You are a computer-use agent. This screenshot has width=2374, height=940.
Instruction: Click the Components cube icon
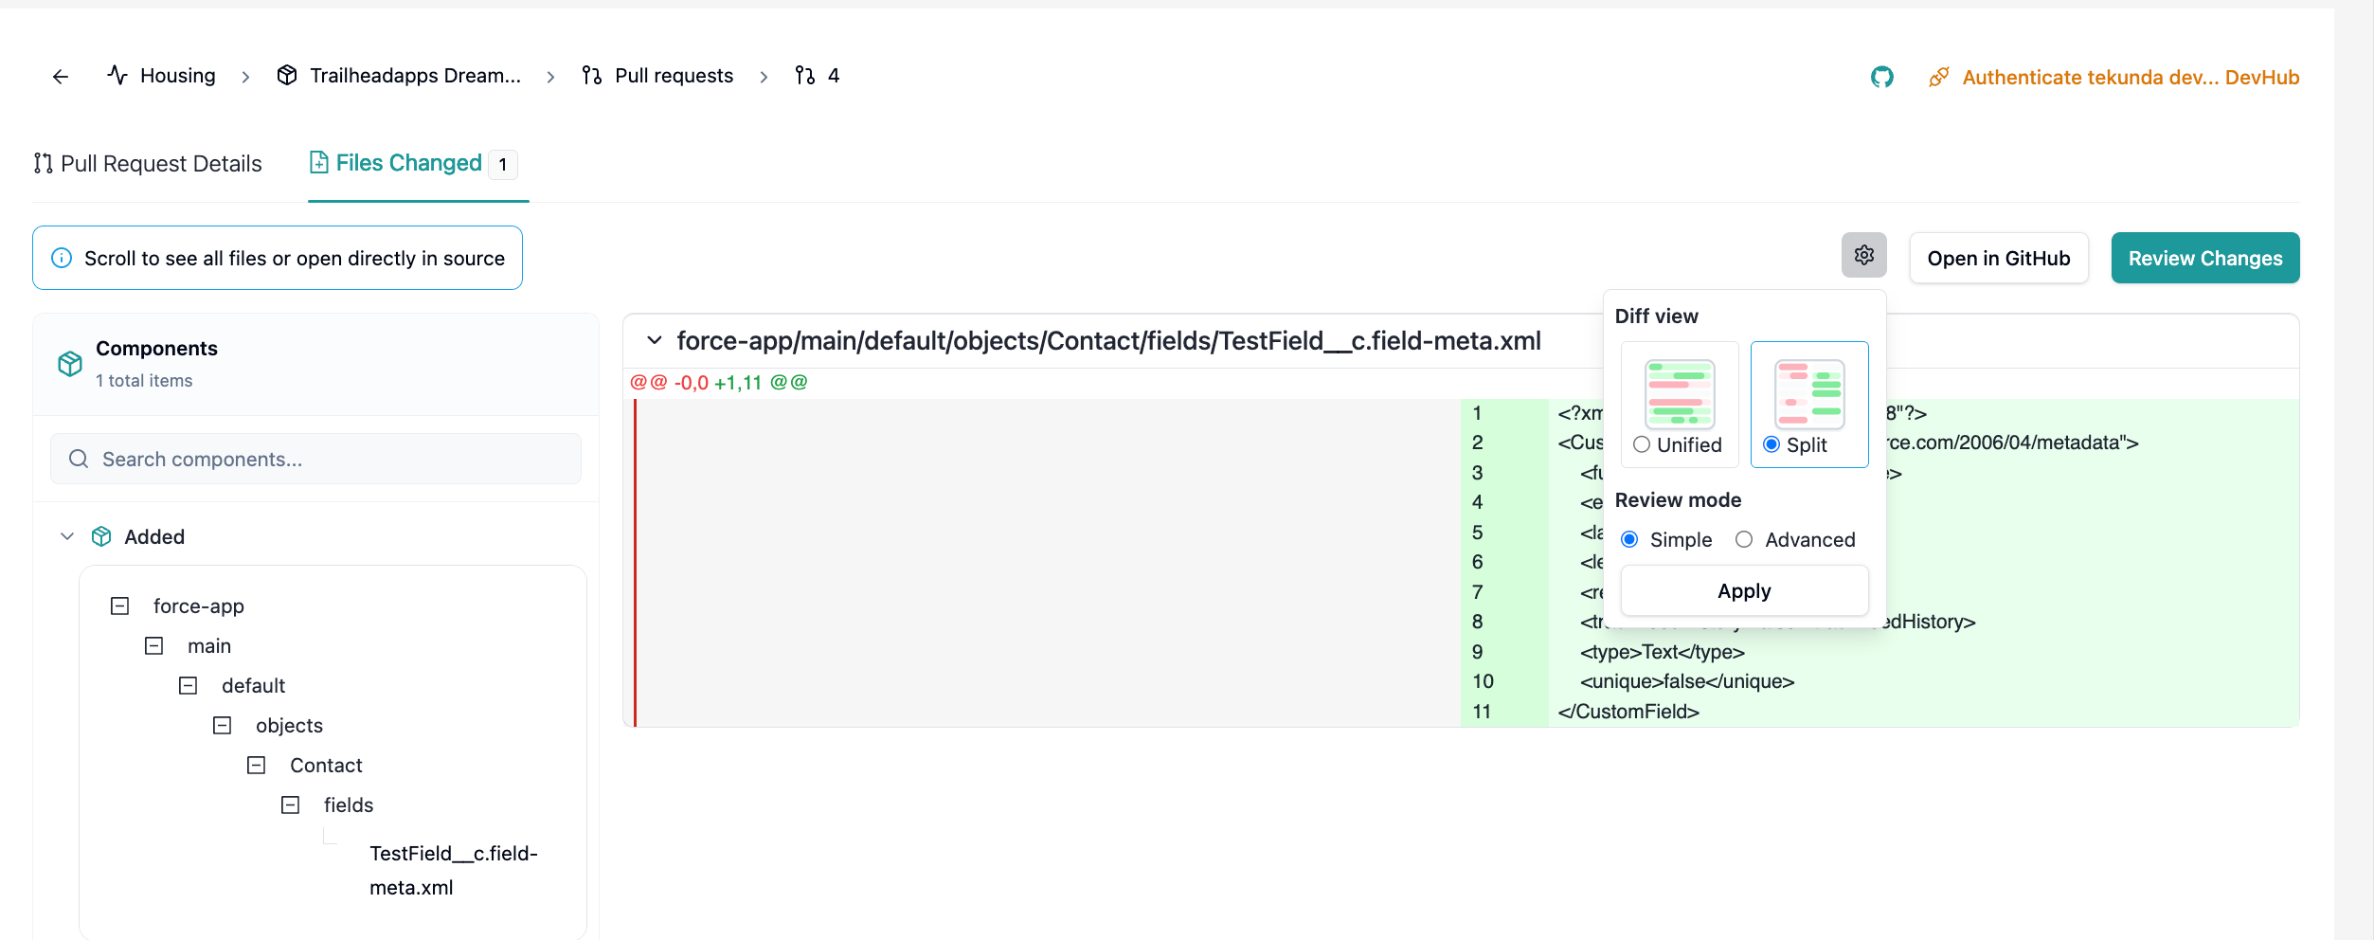pyautogui.click(x=70, y=364)
